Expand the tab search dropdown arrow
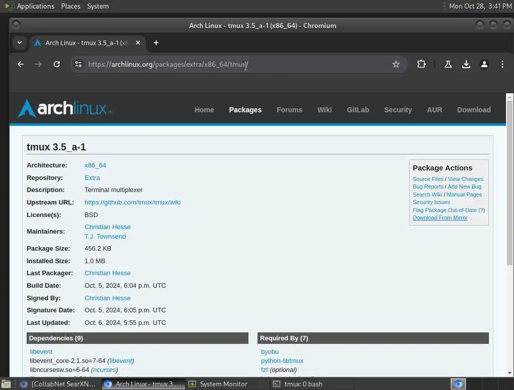Screen dimensions: 514x390 [x=20, y=43]
